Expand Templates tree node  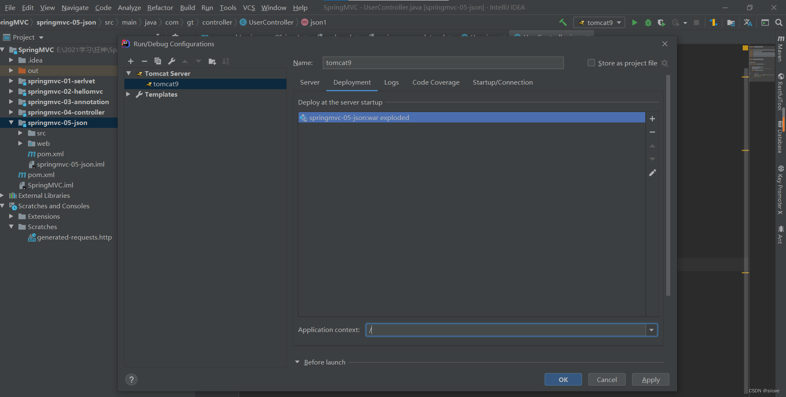[129, 94]
